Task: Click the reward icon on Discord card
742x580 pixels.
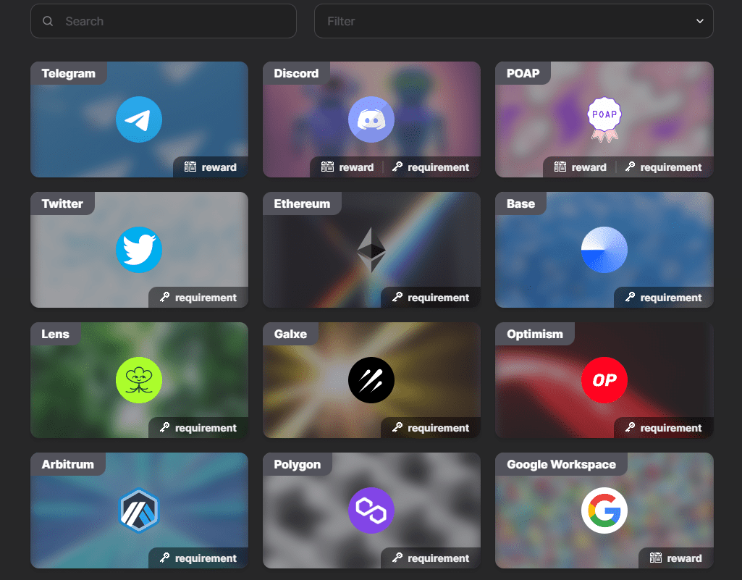Action: coord(327,167)
